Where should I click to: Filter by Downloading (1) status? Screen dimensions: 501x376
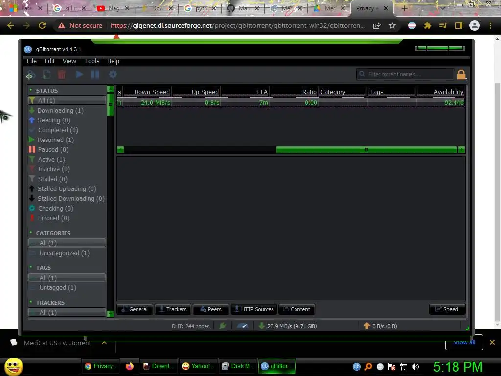pos(67,111)
